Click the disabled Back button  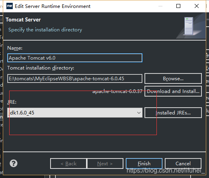tap(68, 164)
